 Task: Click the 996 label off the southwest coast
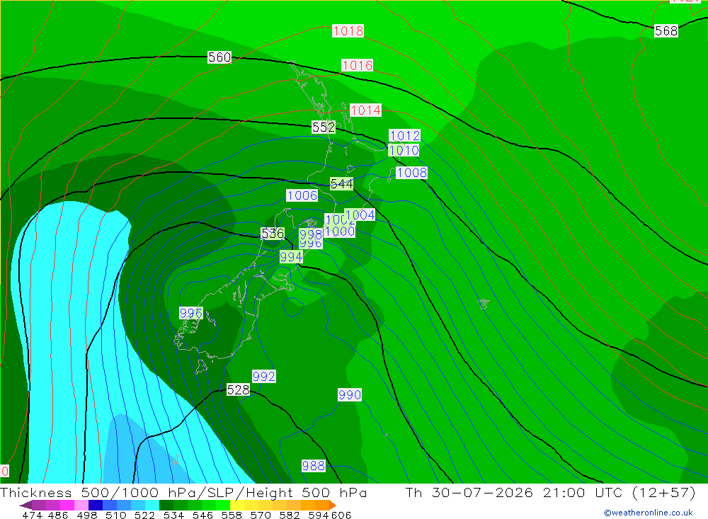coord(190,313)
